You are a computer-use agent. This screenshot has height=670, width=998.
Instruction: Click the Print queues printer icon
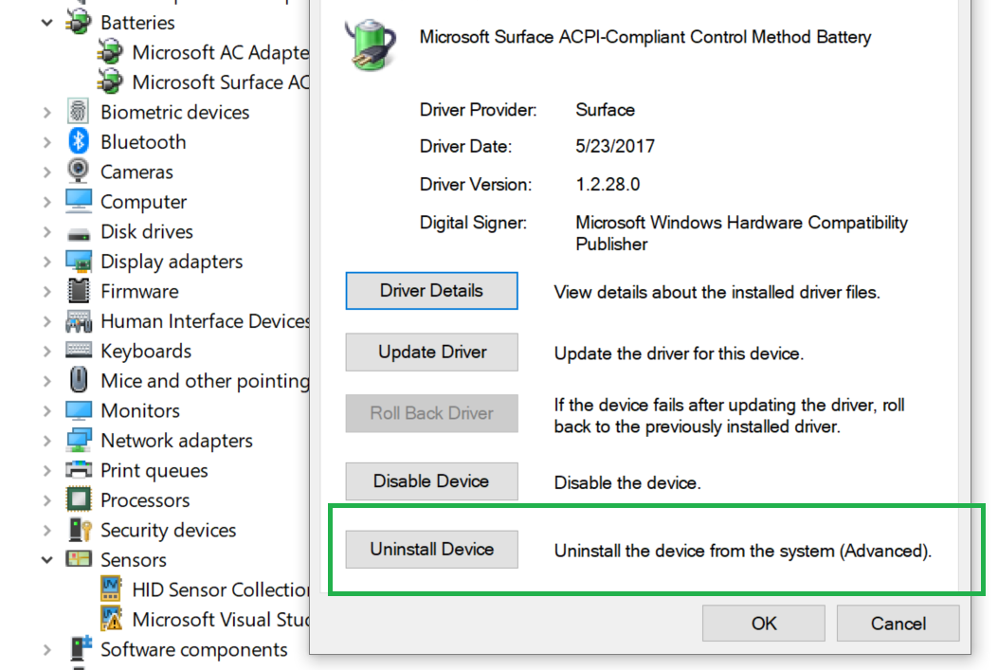click(79, 470)
